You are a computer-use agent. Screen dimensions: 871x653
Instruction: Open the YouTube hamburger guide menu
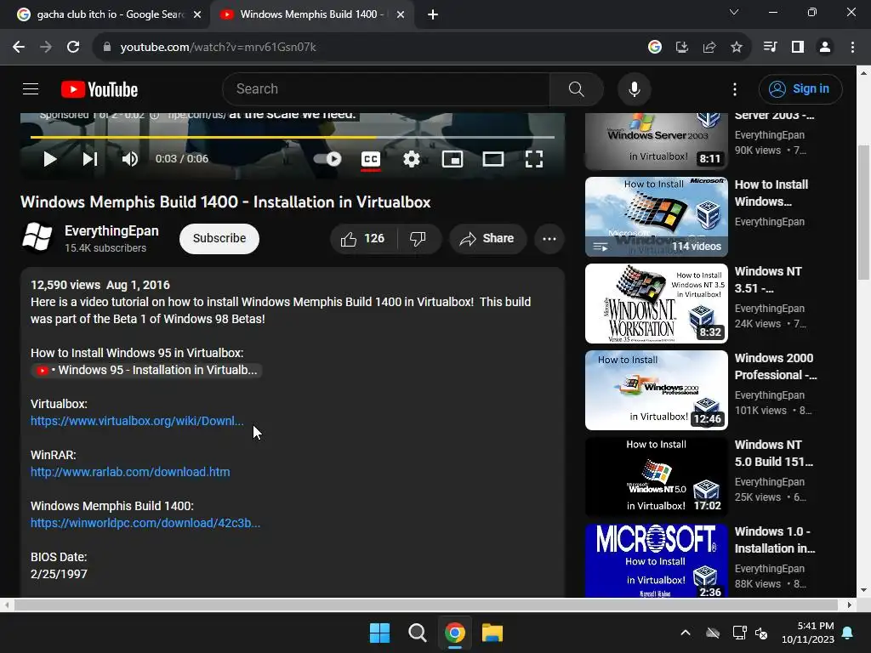pyautogui.click(x=31, y=88)
